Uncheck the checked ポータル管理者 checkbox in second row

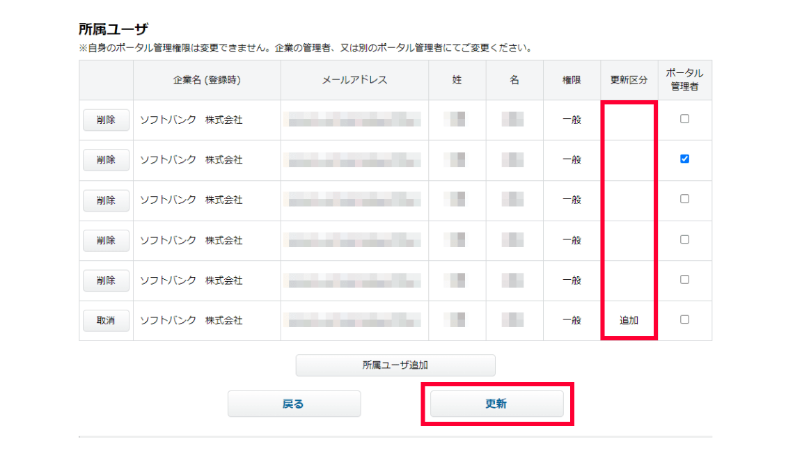point(684,159)
